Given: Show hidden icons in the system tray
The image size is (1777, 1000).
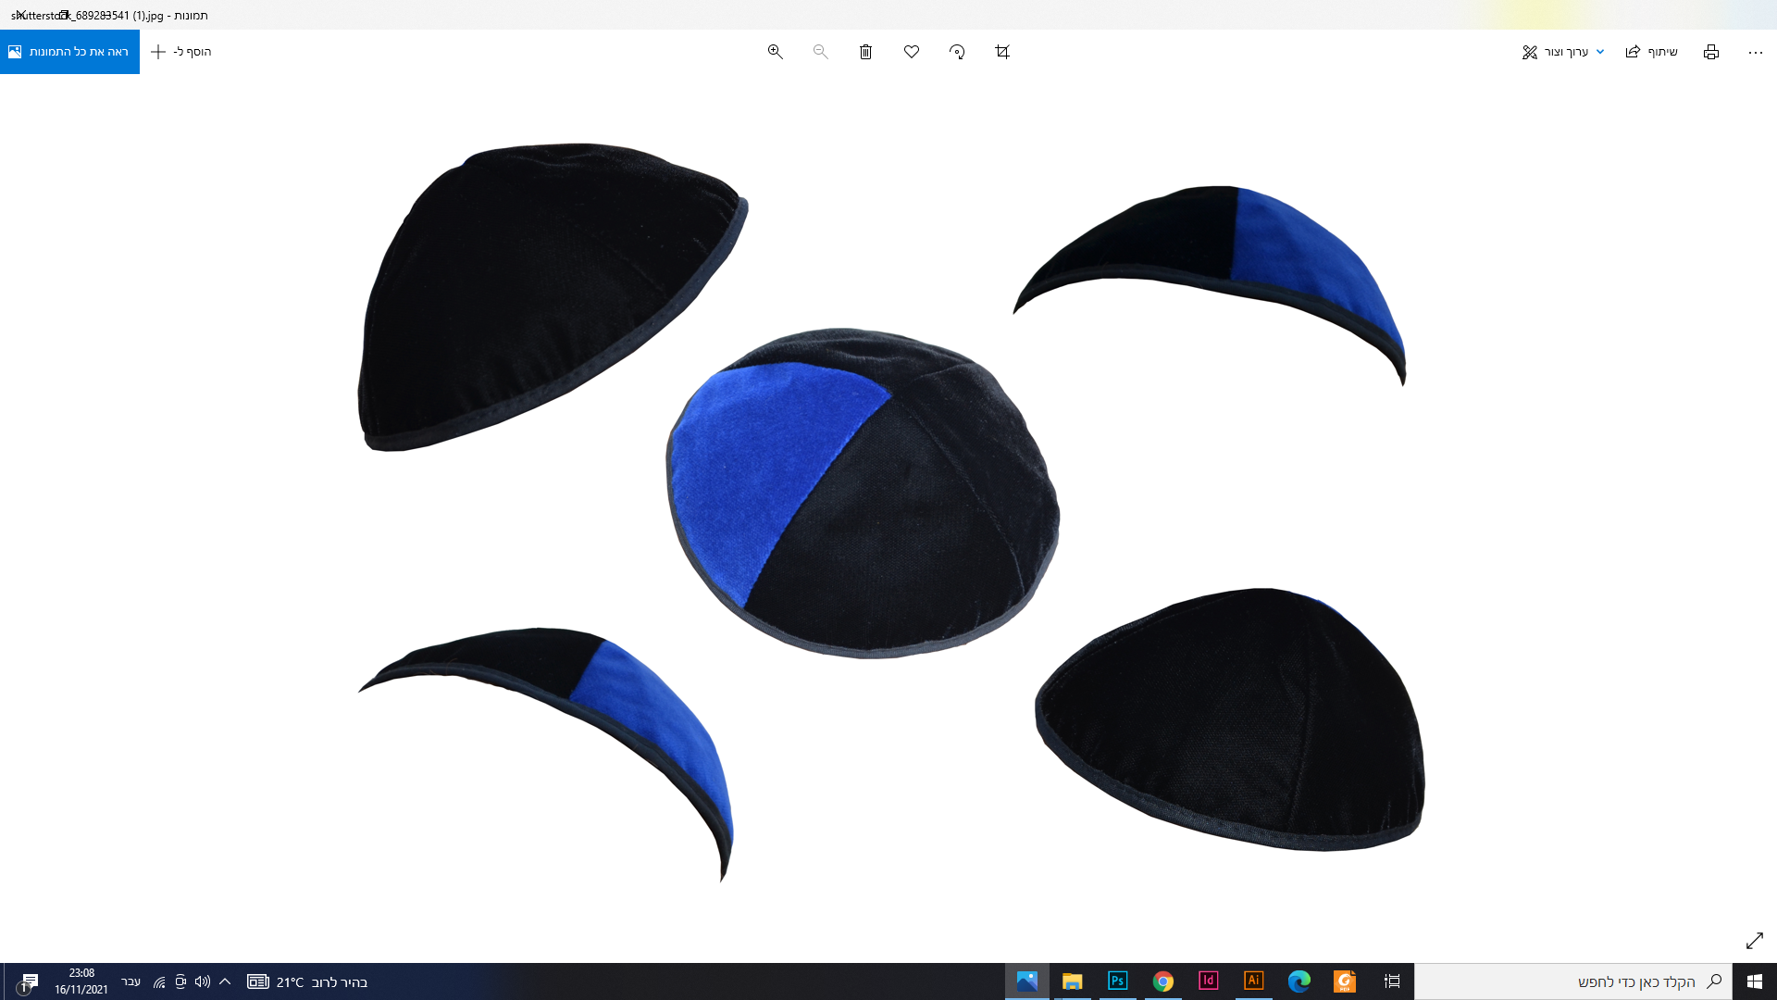Looking at the screenshot, I should tap(225, 981).
